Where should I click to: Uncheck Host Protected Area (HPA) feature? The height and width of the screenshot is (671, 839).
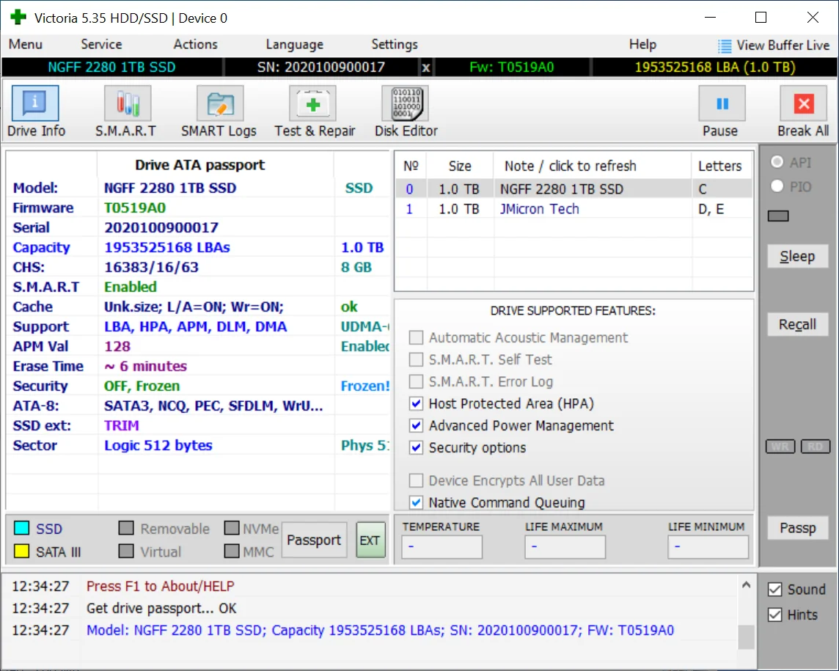417,403
